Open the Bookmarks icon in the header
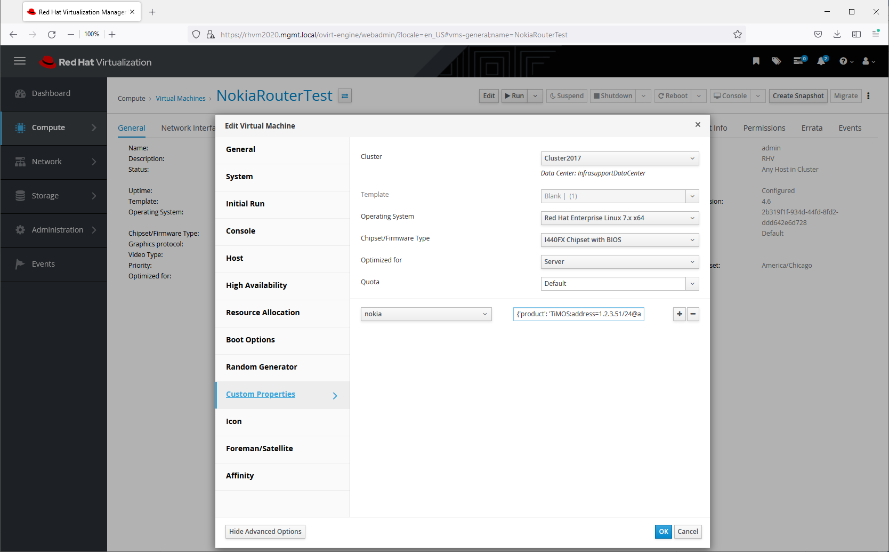 pos(756,61)
